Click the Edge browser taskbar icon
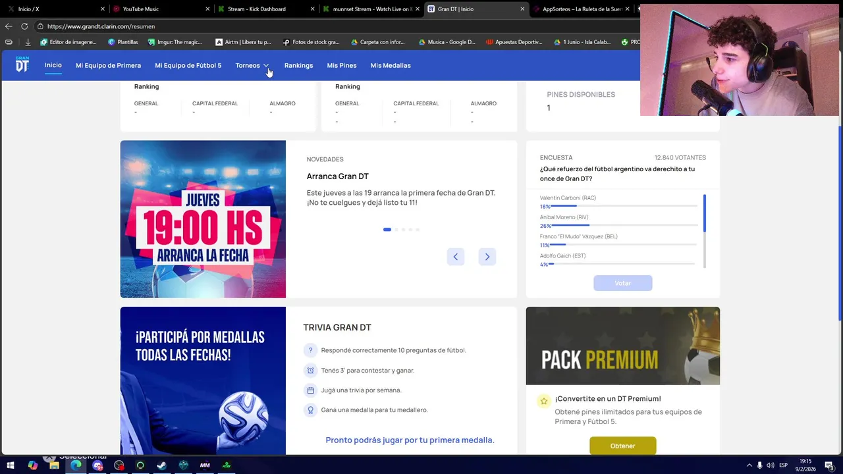843x474 pixels. point(76,465)
